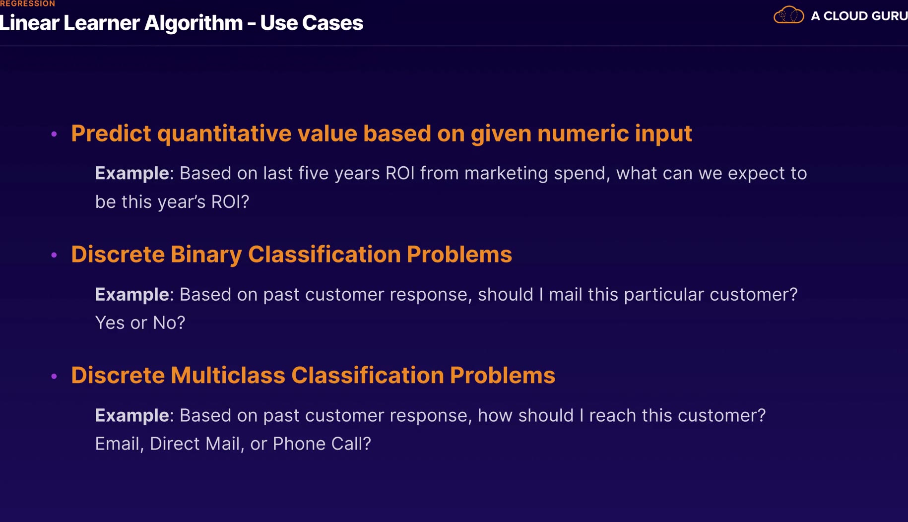Click the bold "Example" label in the multiclass section
The height and width of the screenshot is (522, 908).
click(132, 415)
